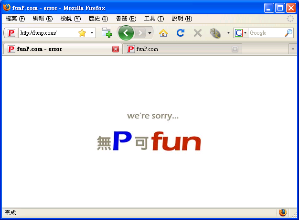The width and height of the screenshot is (299, 220).
Task: Open the list all tabs dropdown
Action: coord(293,49)
